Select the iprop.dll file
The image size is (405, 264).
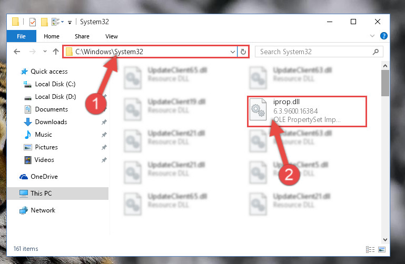click(x=307, y=111)
